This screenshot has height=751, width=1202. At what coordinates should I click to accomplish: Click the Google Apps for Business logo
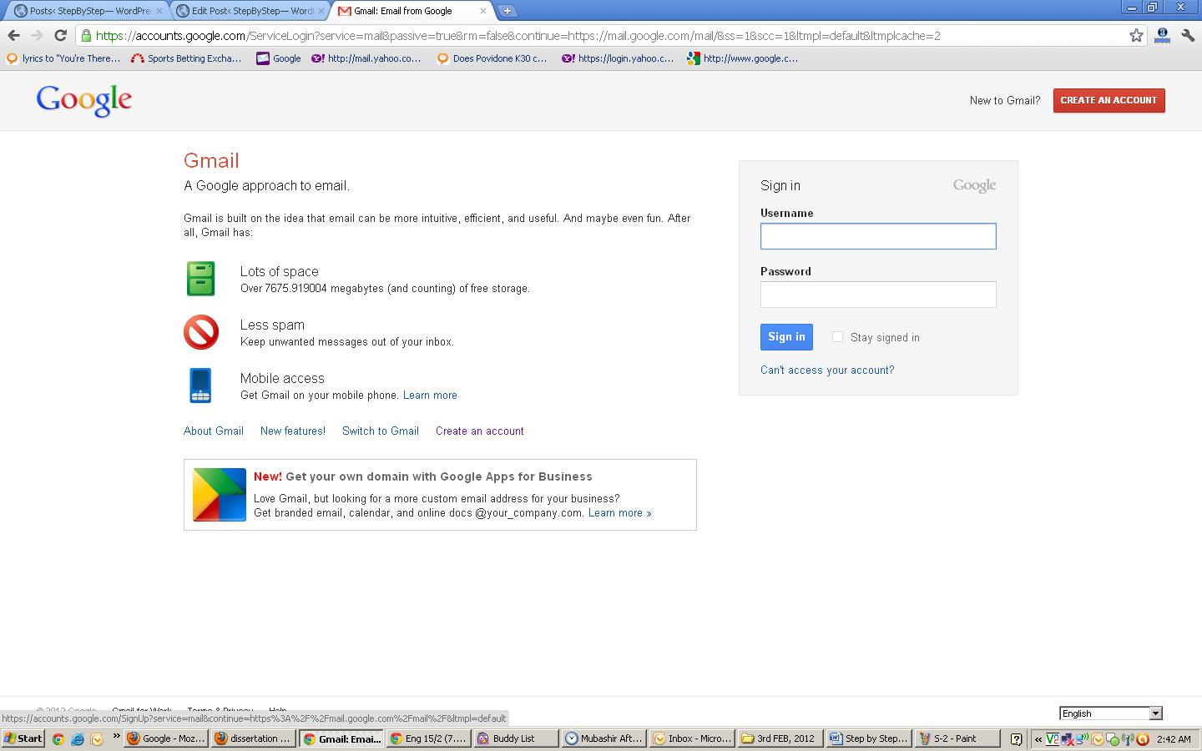(x=220, y=495)
